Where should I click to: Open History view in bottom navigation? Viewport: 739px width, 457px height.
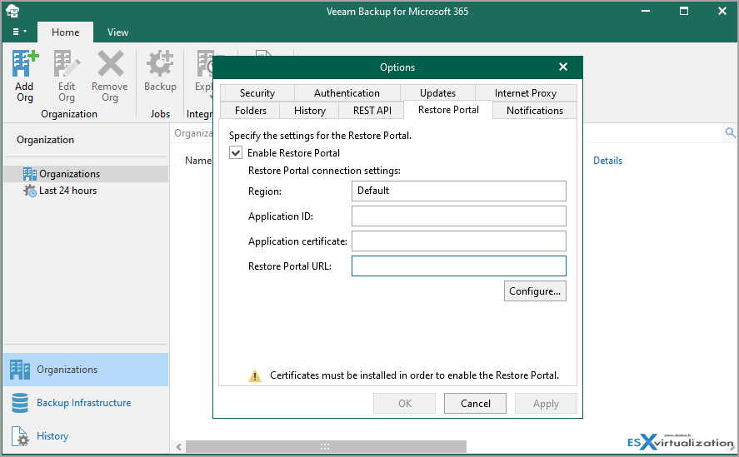[x=86, y=436]
